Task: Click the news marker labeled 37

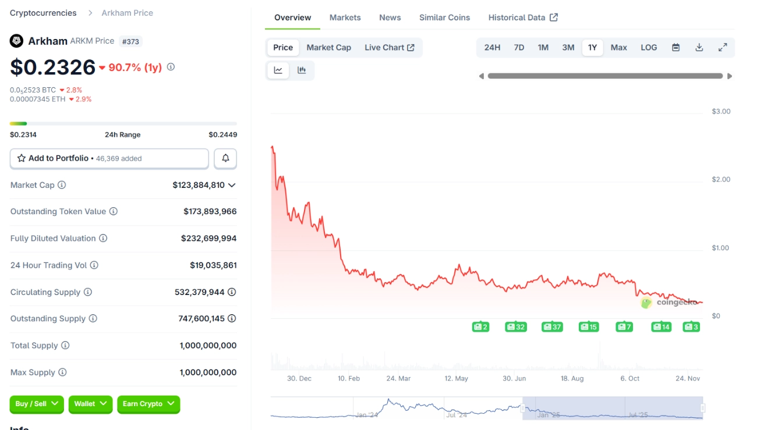Action: (x=552, y=327)
